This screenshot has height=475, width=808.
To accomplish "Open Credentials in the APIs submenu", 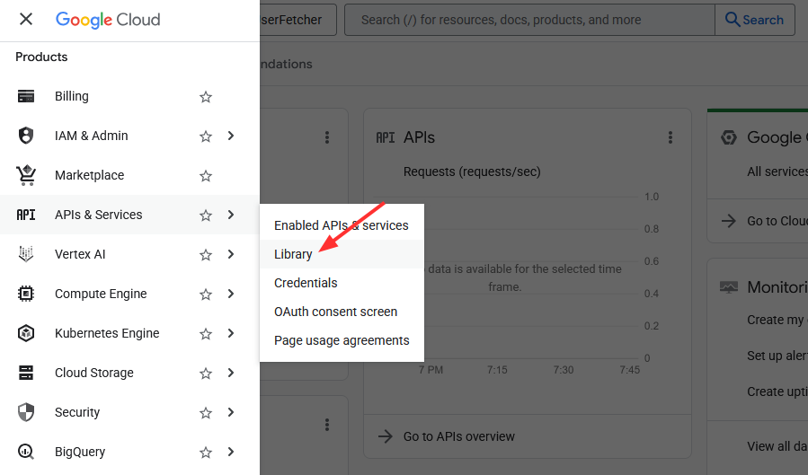I will 306,283.
